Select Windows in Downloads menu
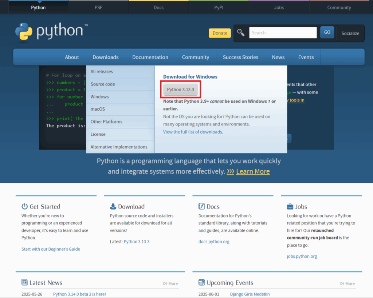This screenshot has width=373, height=298. pos(120,97)
